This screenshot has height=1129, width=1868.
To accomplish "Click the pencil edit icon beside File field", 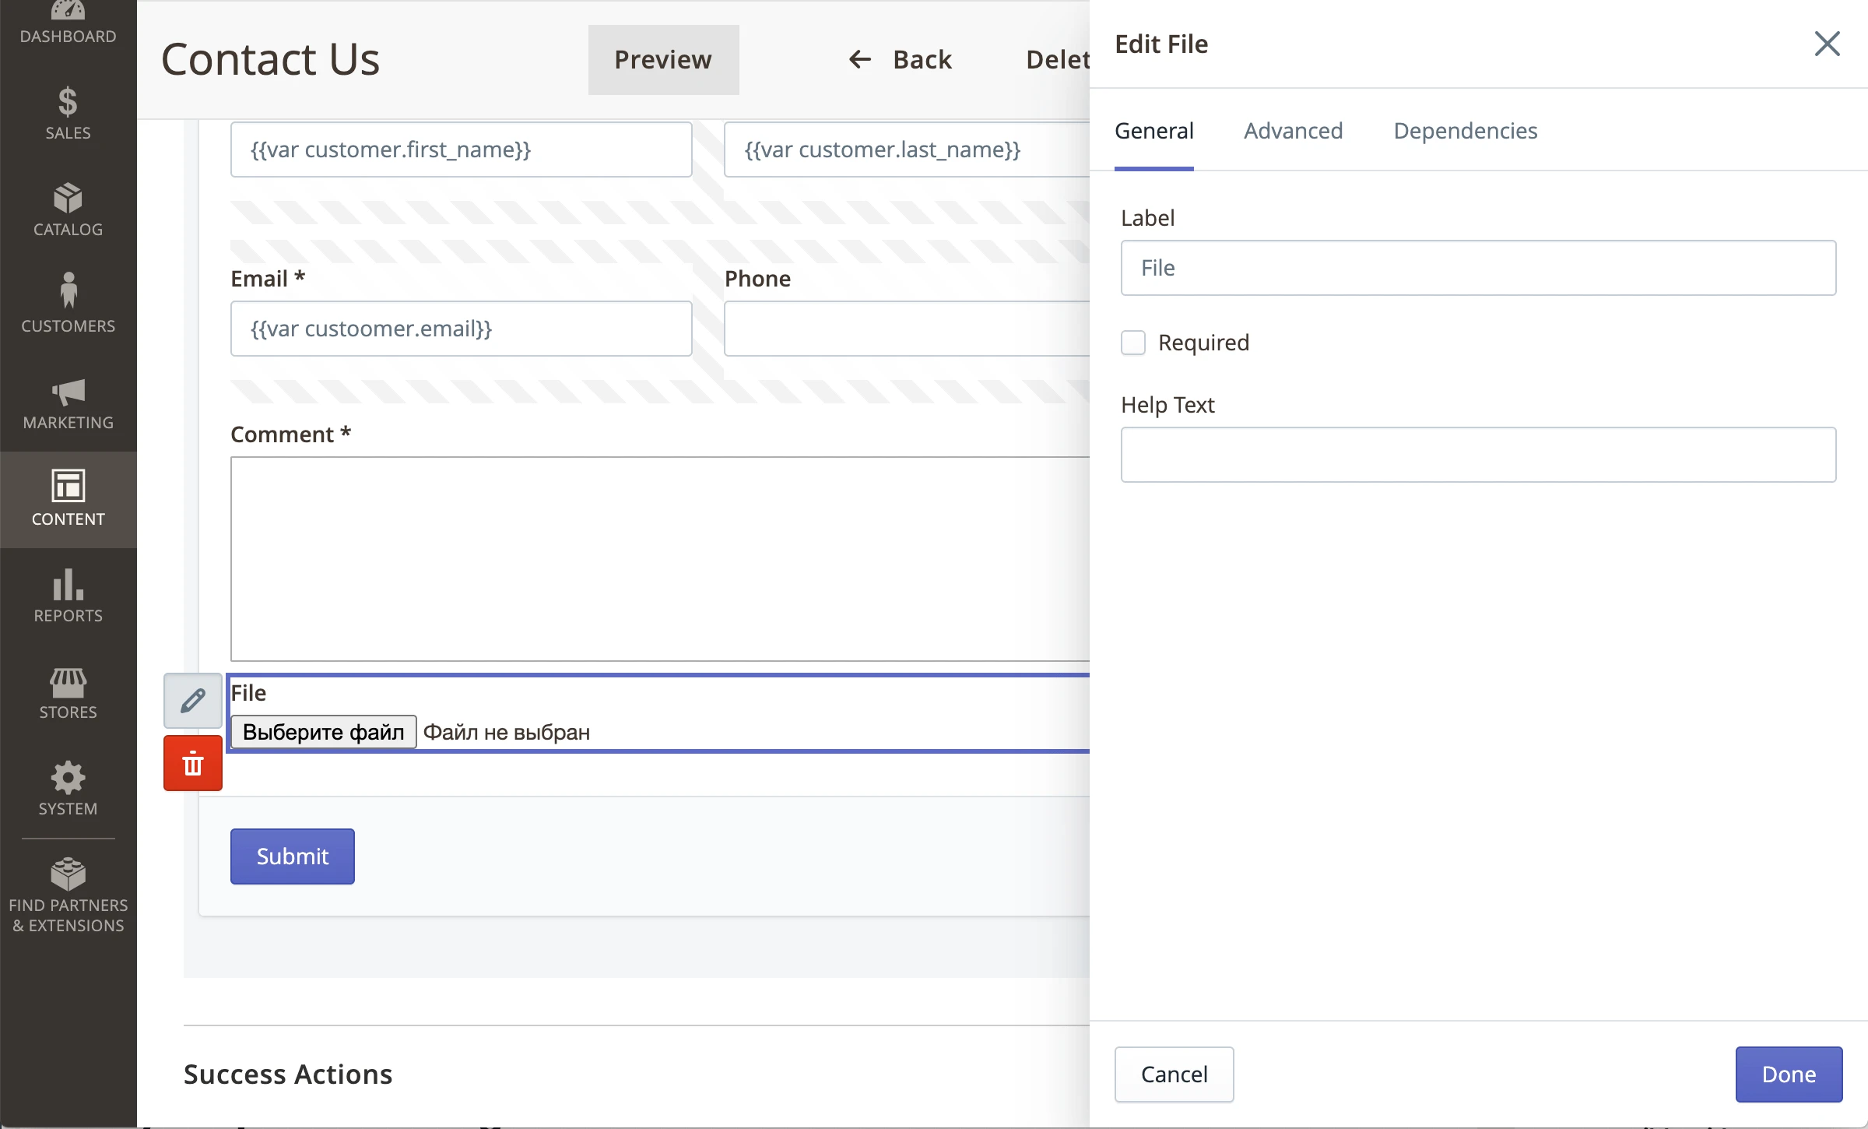I will tap(193, 701).
